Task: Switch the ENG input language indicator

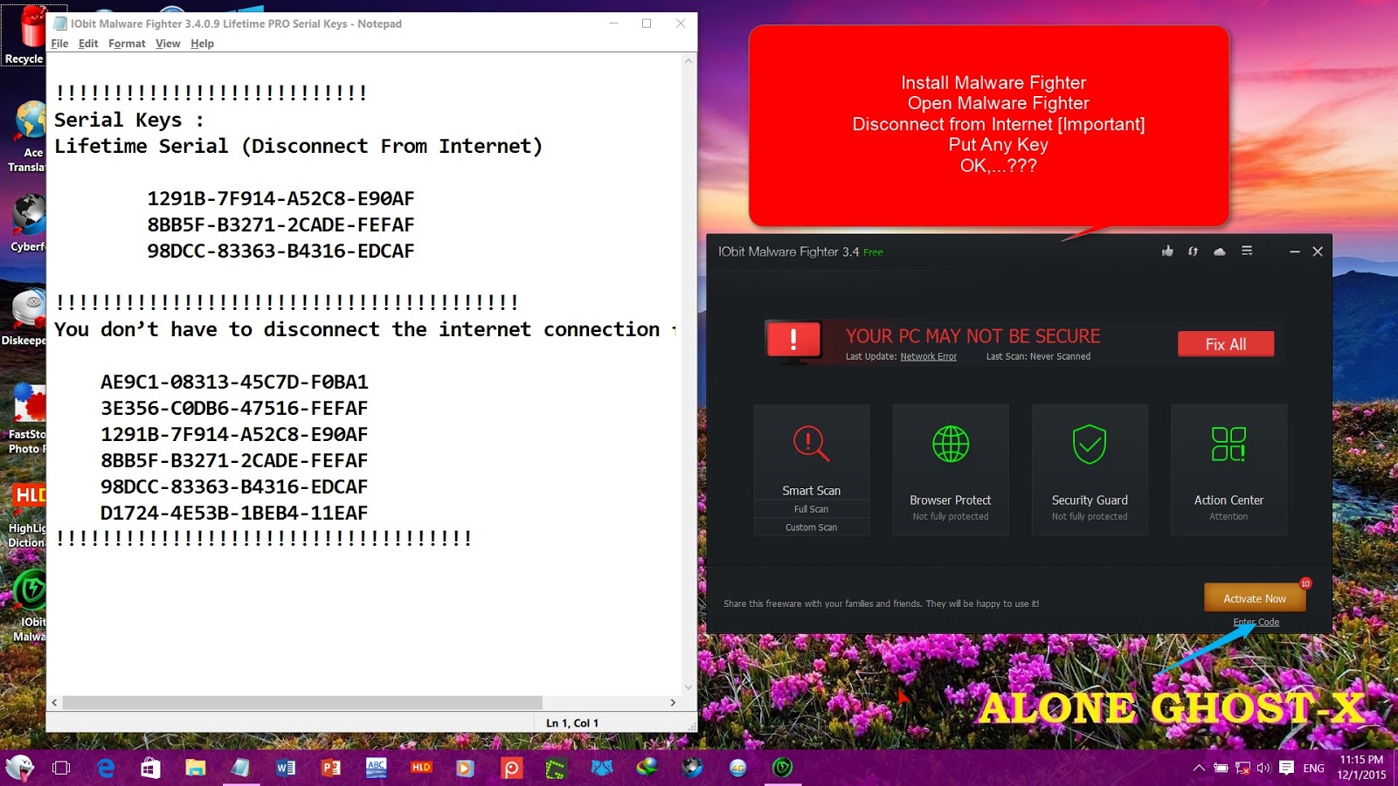Action: coord(1313,769)
